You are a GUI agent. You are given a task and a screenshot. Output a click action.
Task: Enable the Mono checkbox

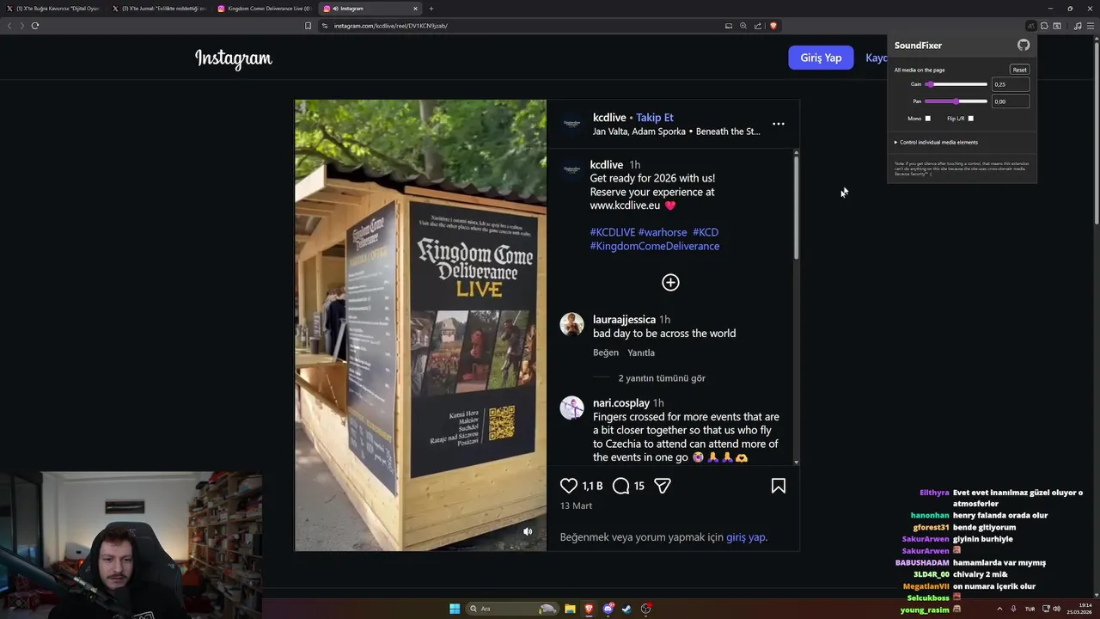pos(927,119)
